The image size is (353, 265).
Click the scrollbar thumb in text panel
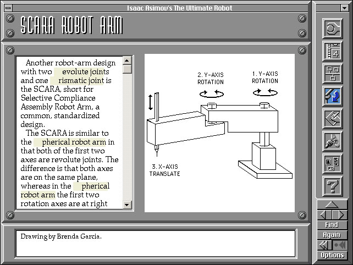pos(127,69)
